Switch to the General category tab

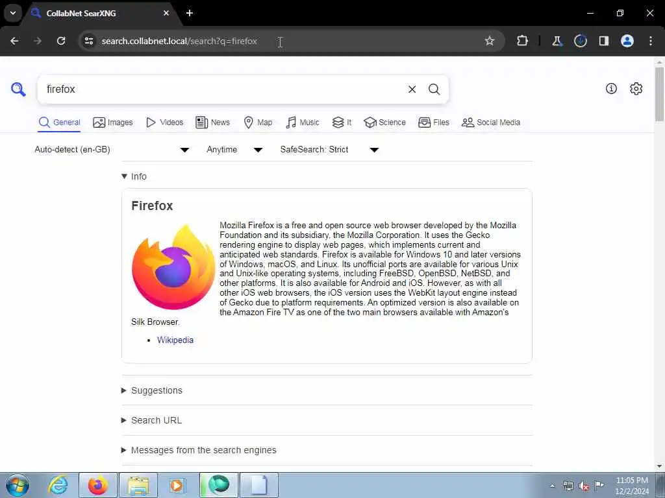point(59,123)
